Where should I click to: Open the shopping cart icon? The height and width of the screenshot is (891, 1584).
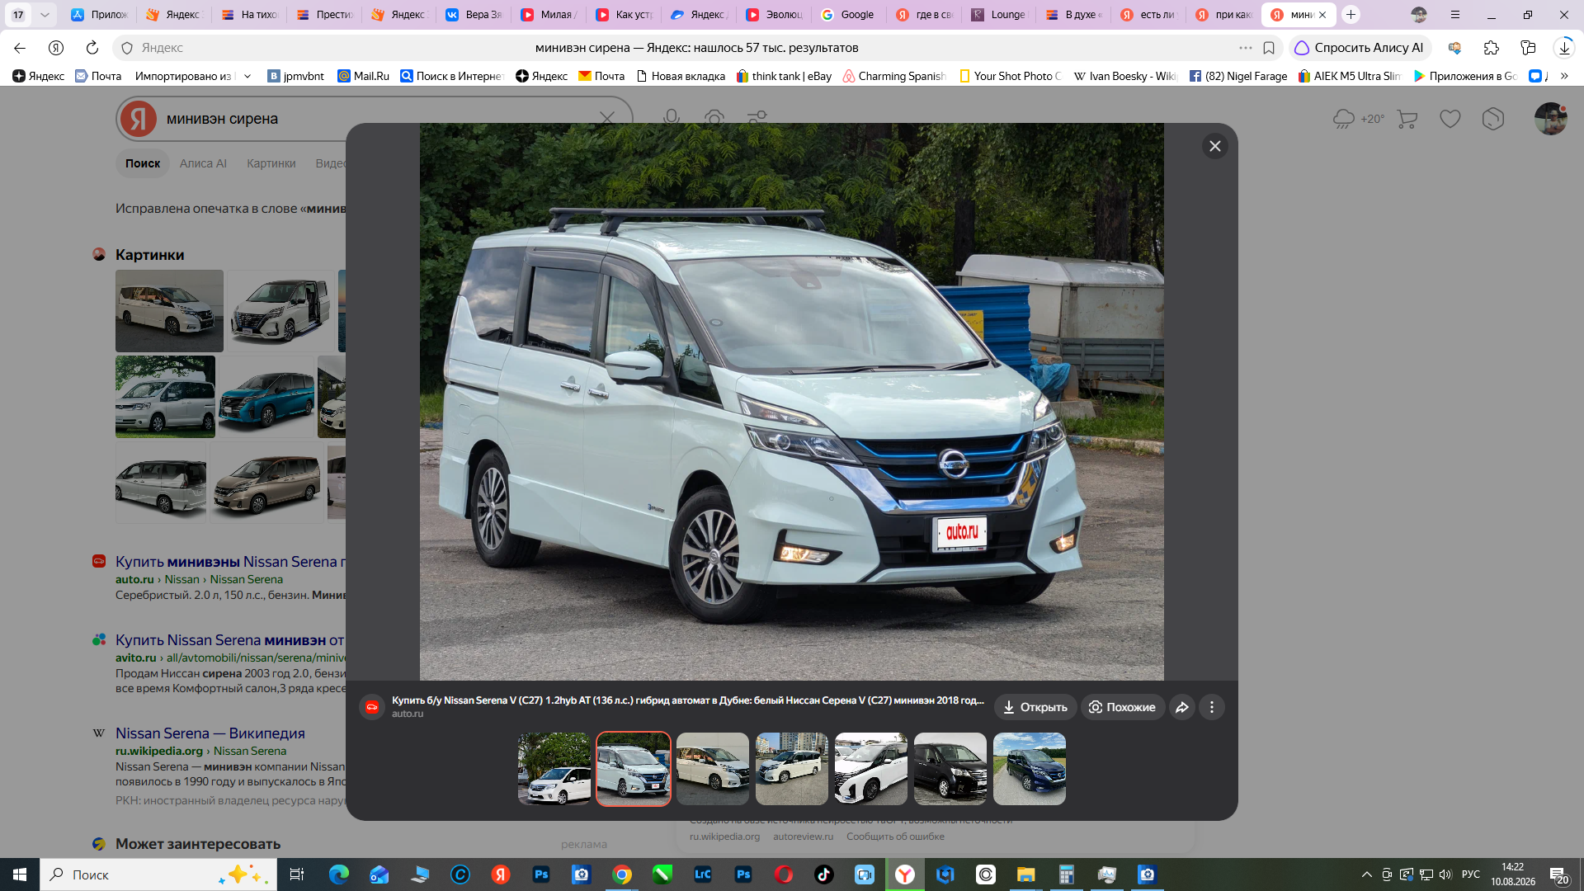coord(1407,119)
